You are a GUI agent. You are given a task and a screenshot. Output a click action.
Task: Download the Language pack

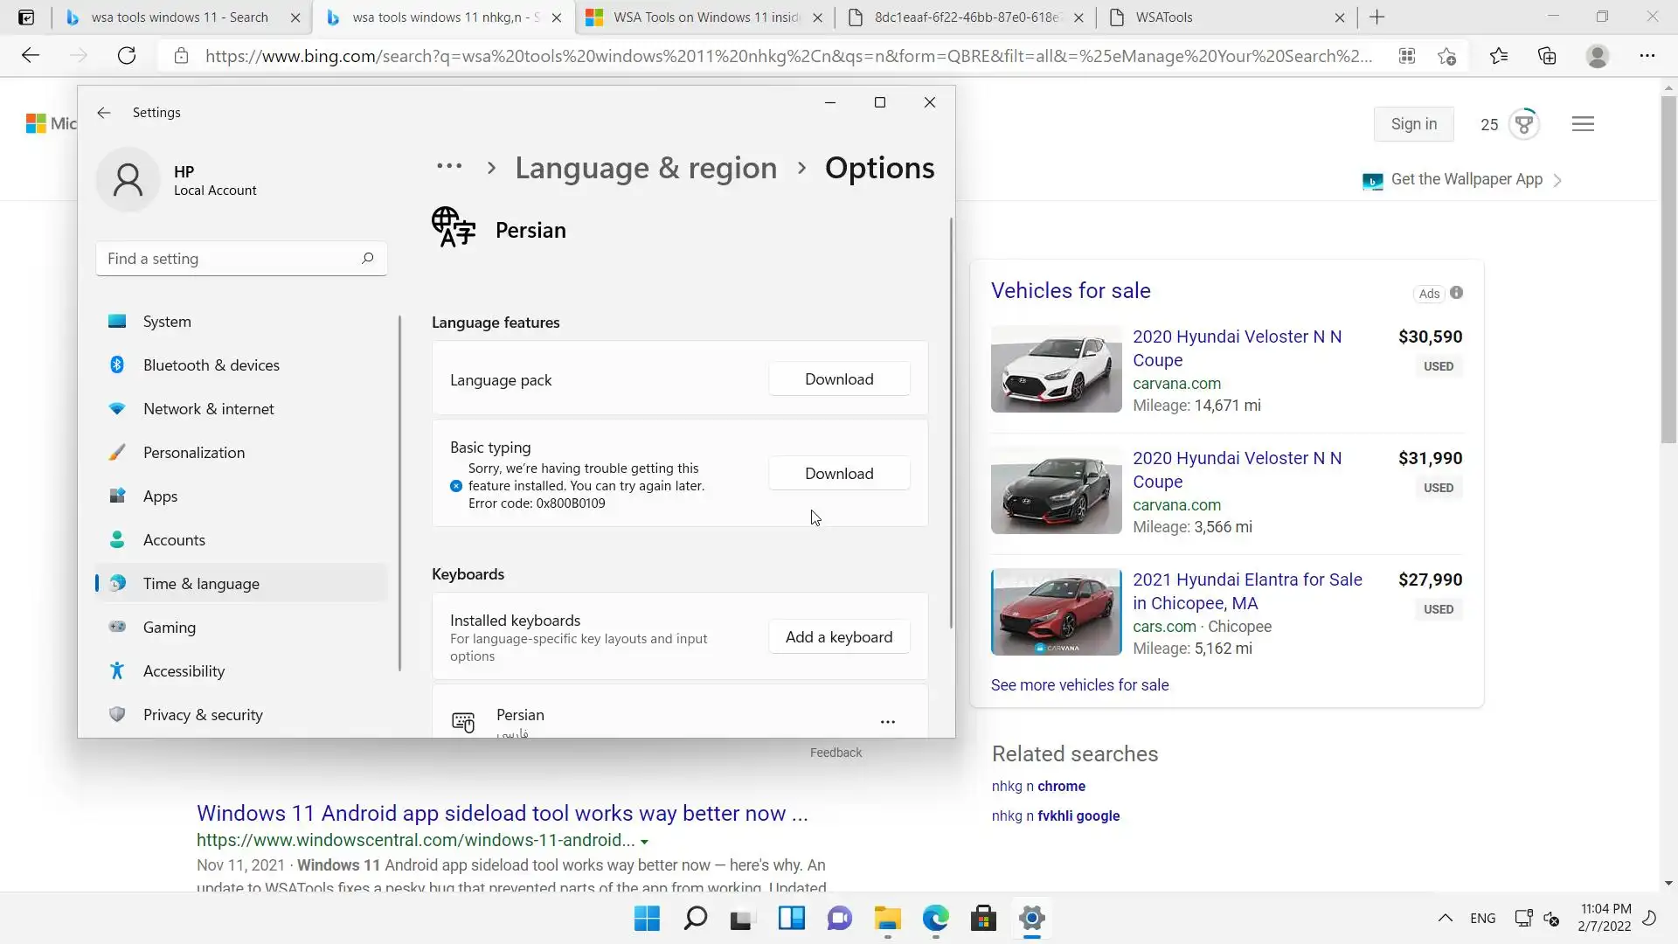point(838,379)
